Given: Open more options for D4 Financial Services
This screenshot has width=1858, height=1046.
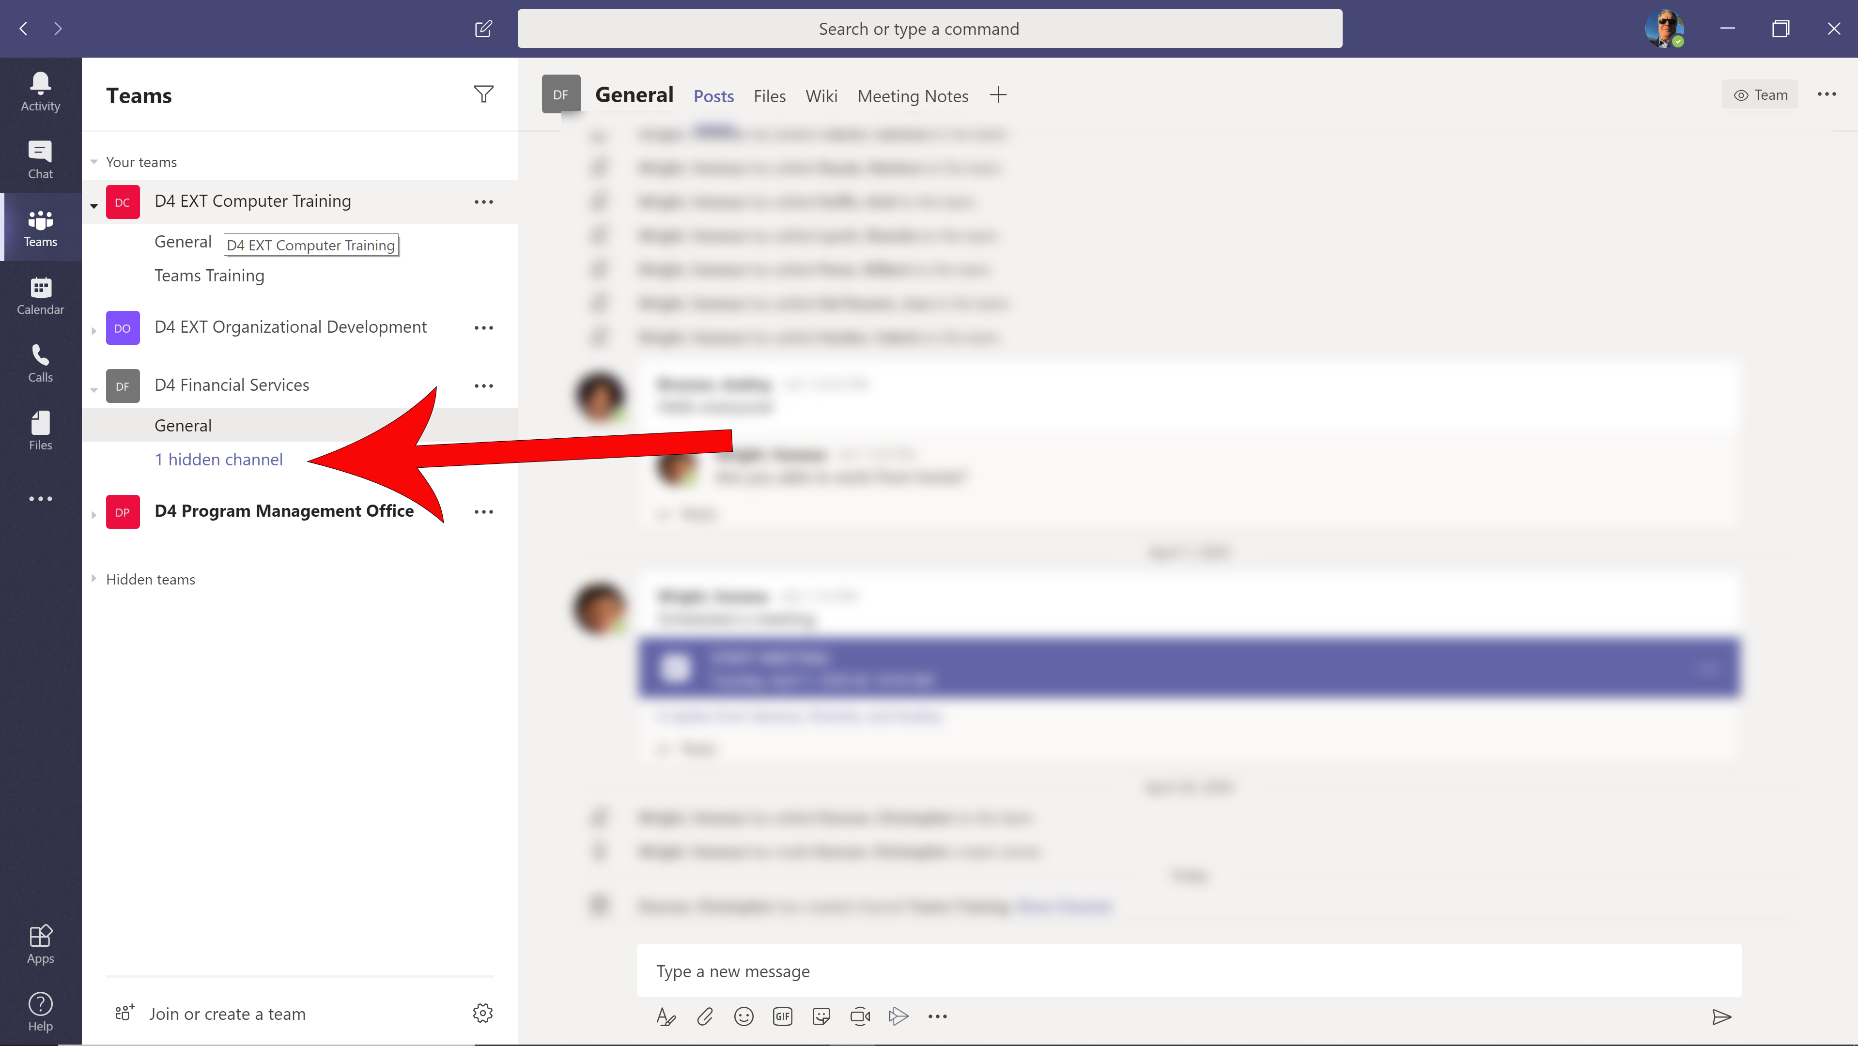Looking at the screenshot, I should click(x=483, y=385).
